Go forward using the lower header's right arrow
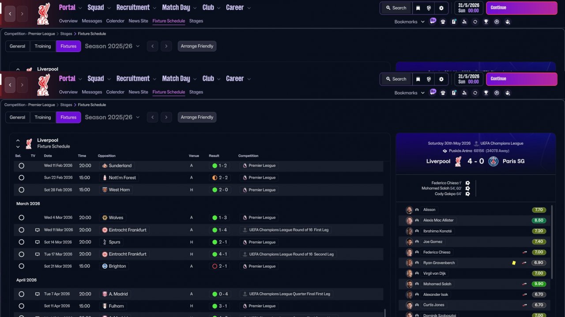The width and height of the screenshot is (565, 317). (x=22, y=85)
